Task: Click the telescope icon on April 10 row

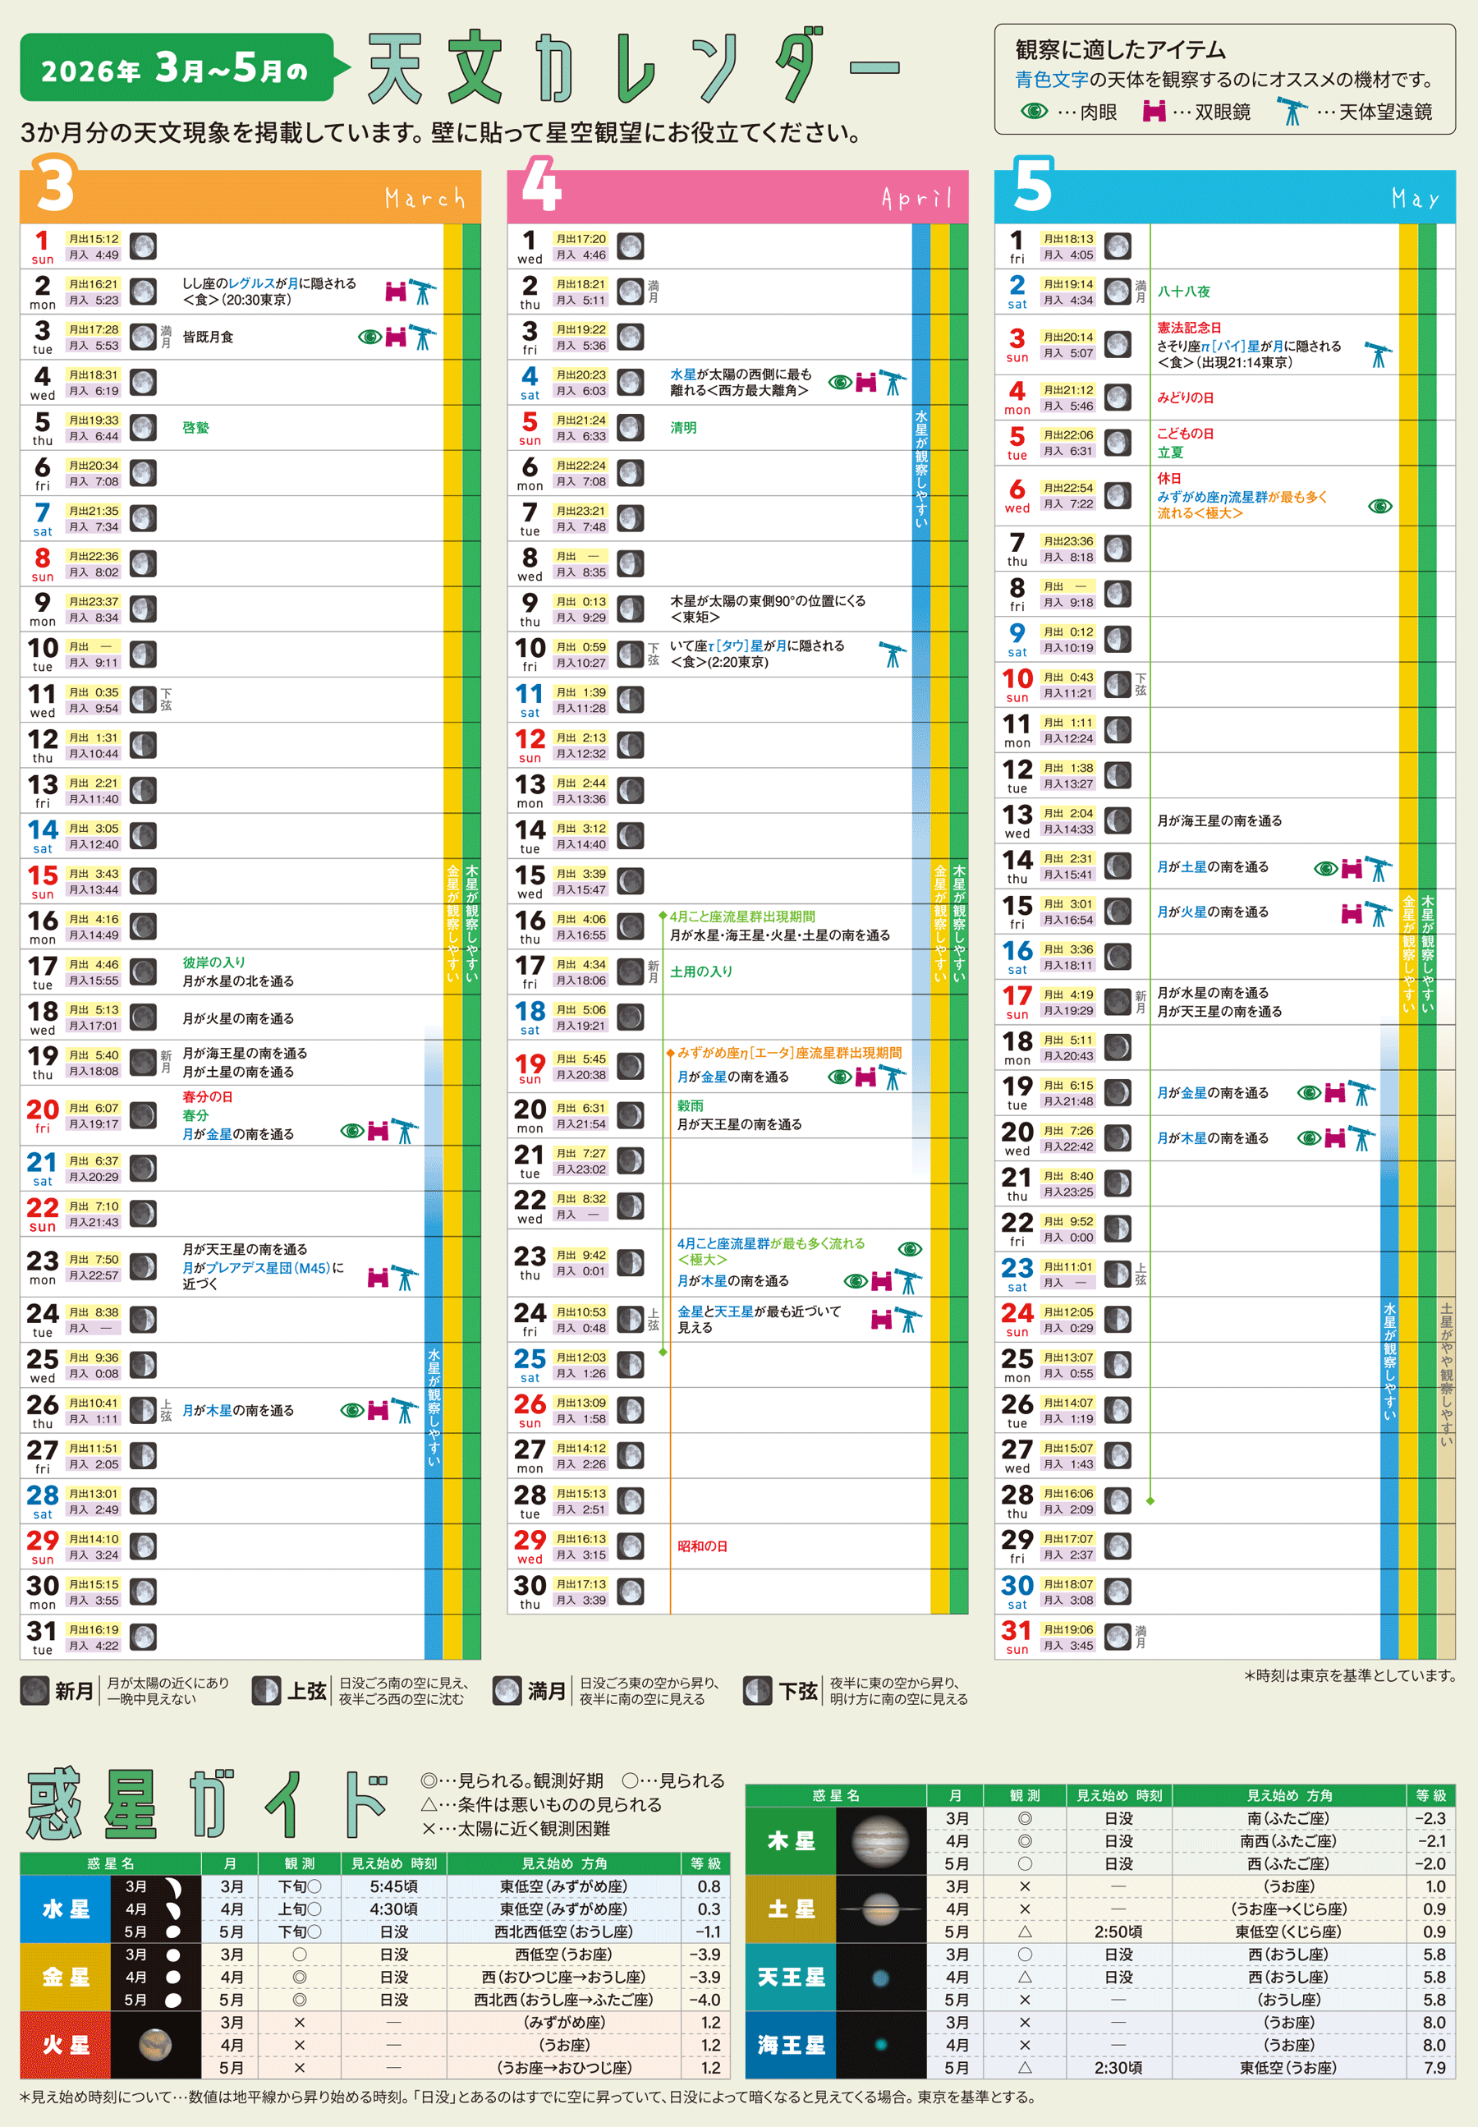Action: coord(893,655)
